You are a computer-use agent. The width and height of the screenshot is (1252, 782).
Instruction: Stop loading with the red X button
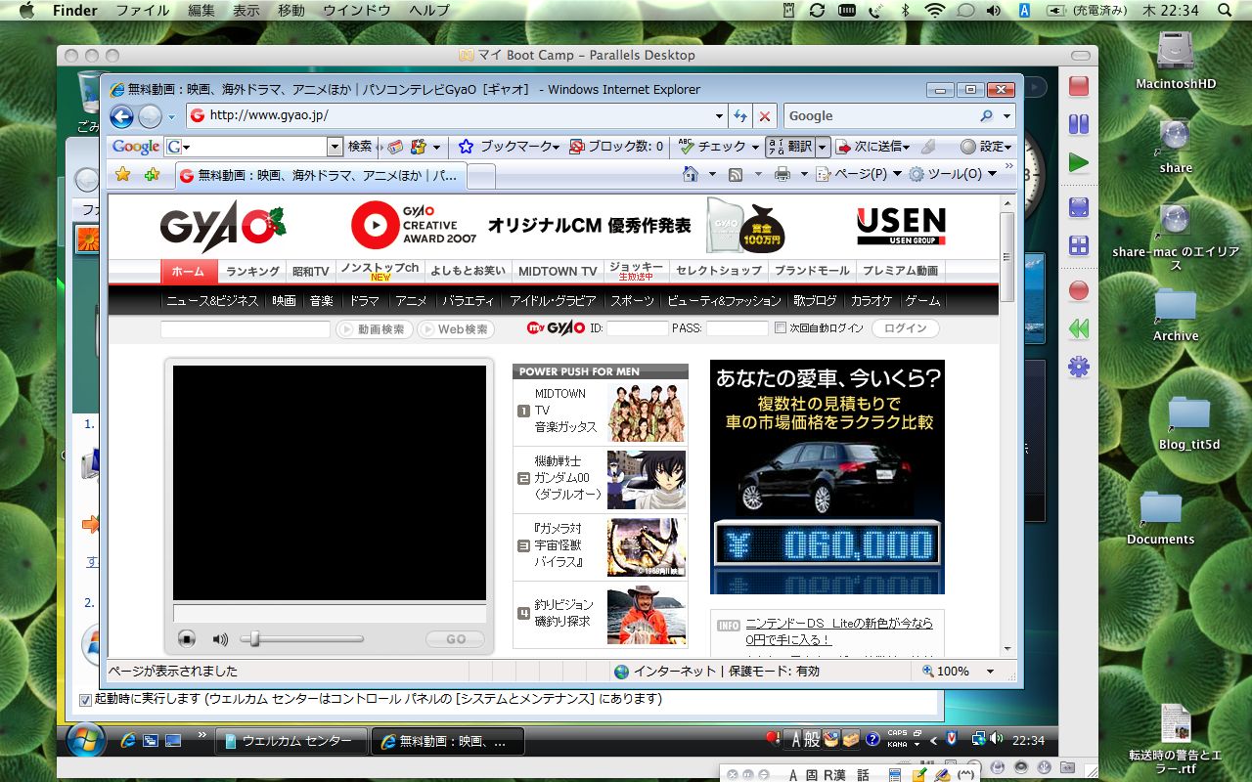point(765,116)
